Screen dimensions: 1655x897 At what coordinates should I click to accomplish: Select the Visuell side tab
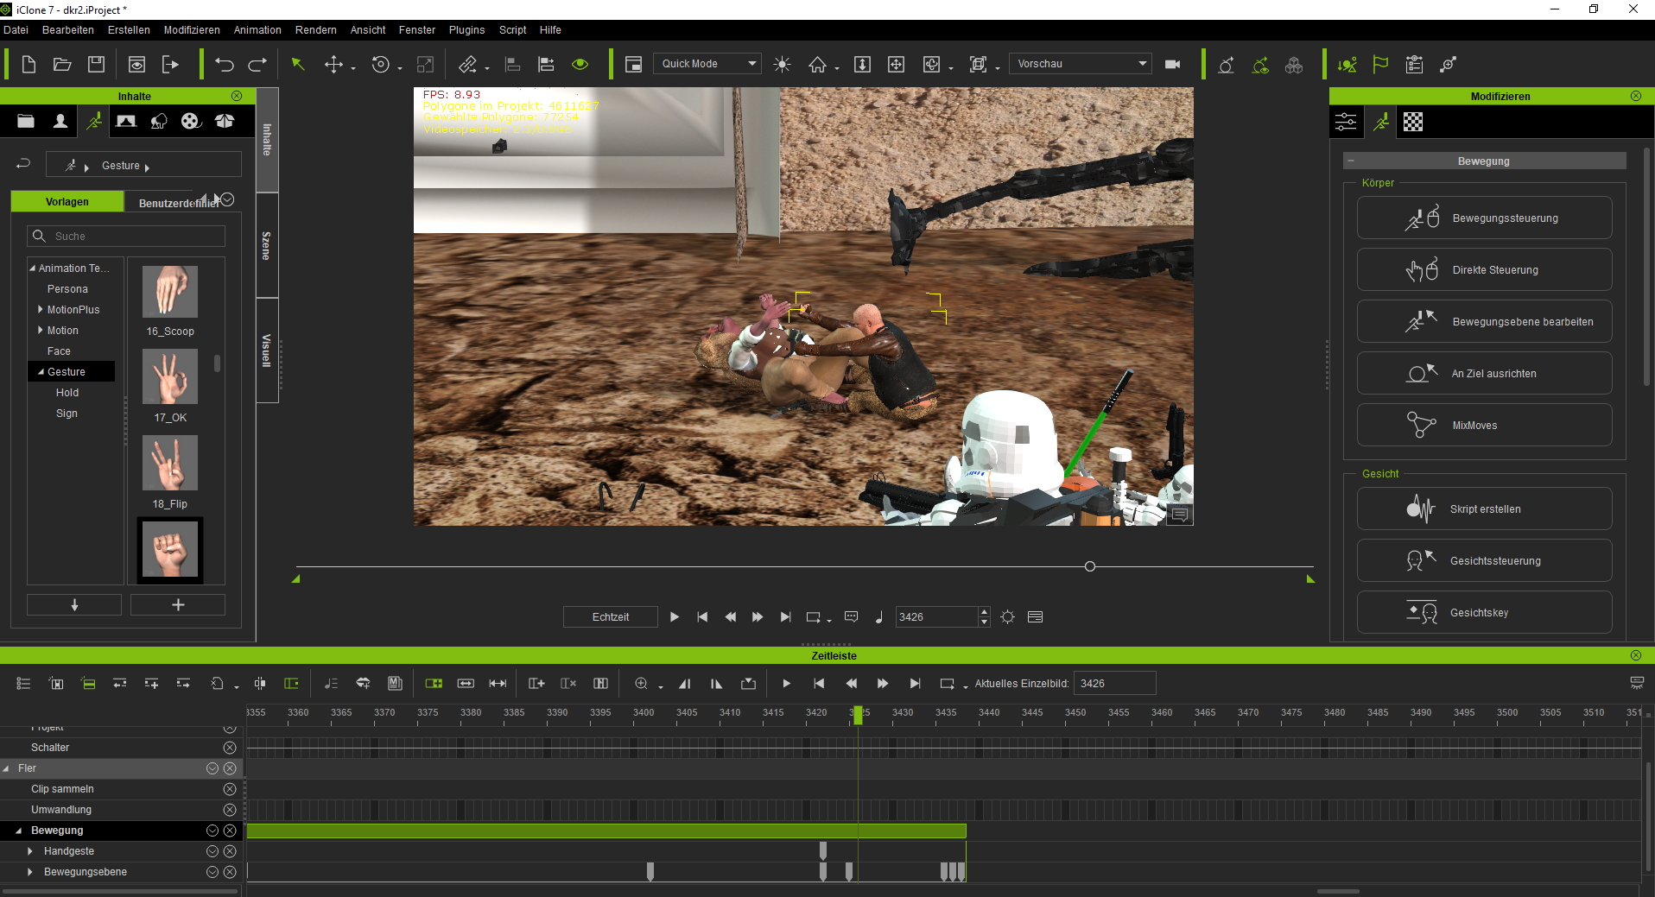click(267, 351)
